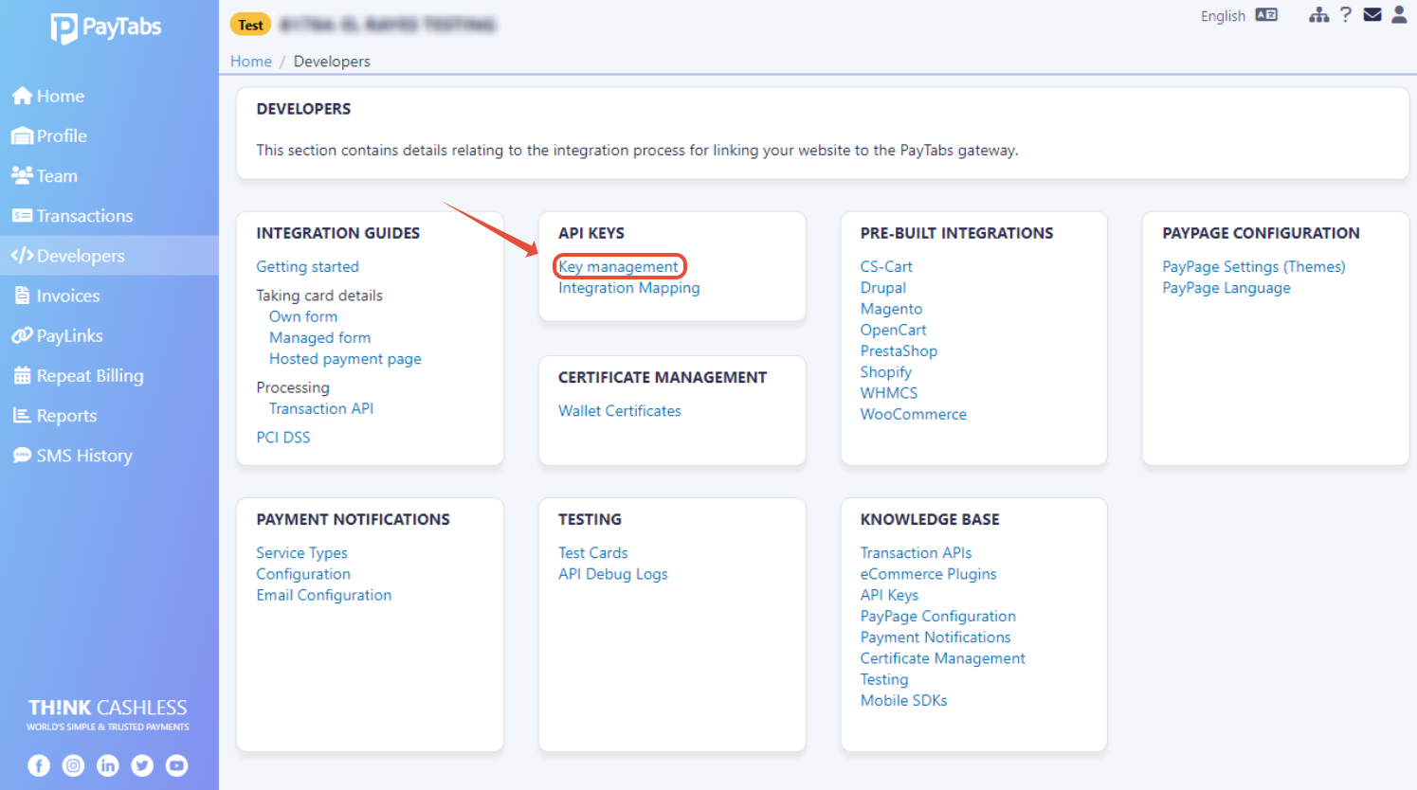The image size is (1417, 790).
Task: Open Email Configuration link
Action: (x=324, y=595)
